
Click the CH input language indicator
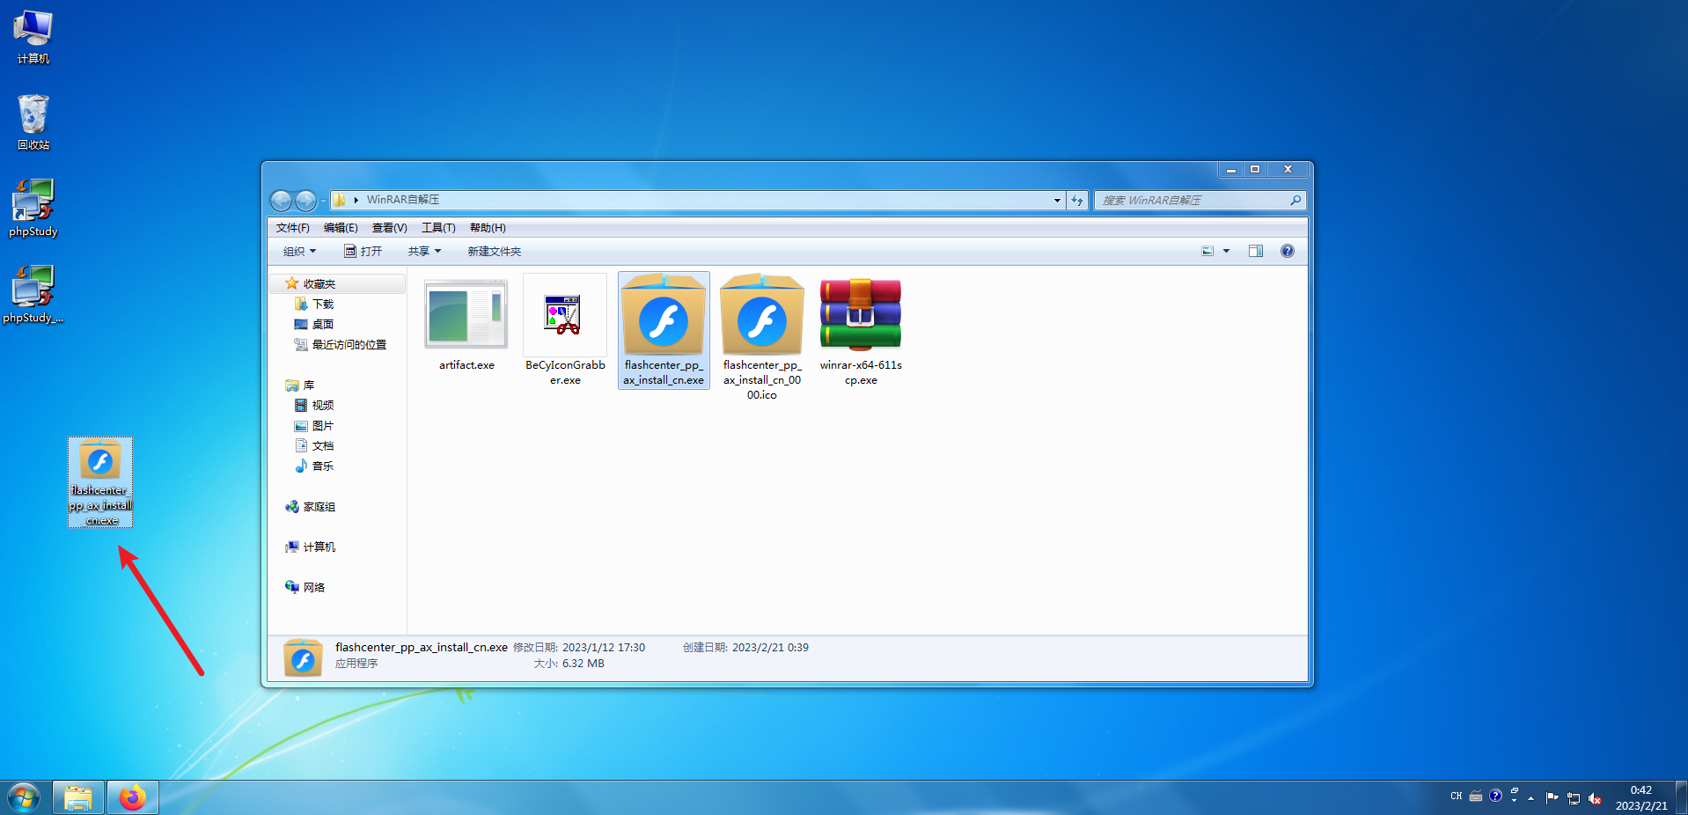[1457, 797]
